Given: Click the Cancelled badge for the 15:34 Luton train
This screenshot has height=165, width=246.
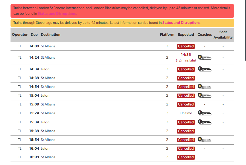Looking at the screenshot, I should pyautogui.click(x=186, y=122).
